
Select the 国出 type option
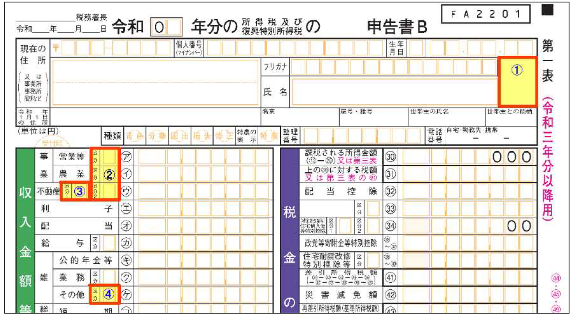pyautogui.click(x=179, y=136)
